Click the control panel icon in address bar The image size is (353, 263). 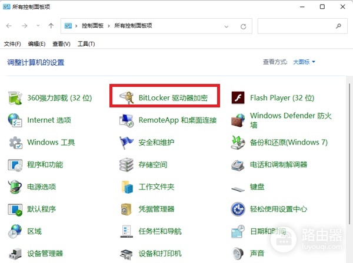(68, 26)
